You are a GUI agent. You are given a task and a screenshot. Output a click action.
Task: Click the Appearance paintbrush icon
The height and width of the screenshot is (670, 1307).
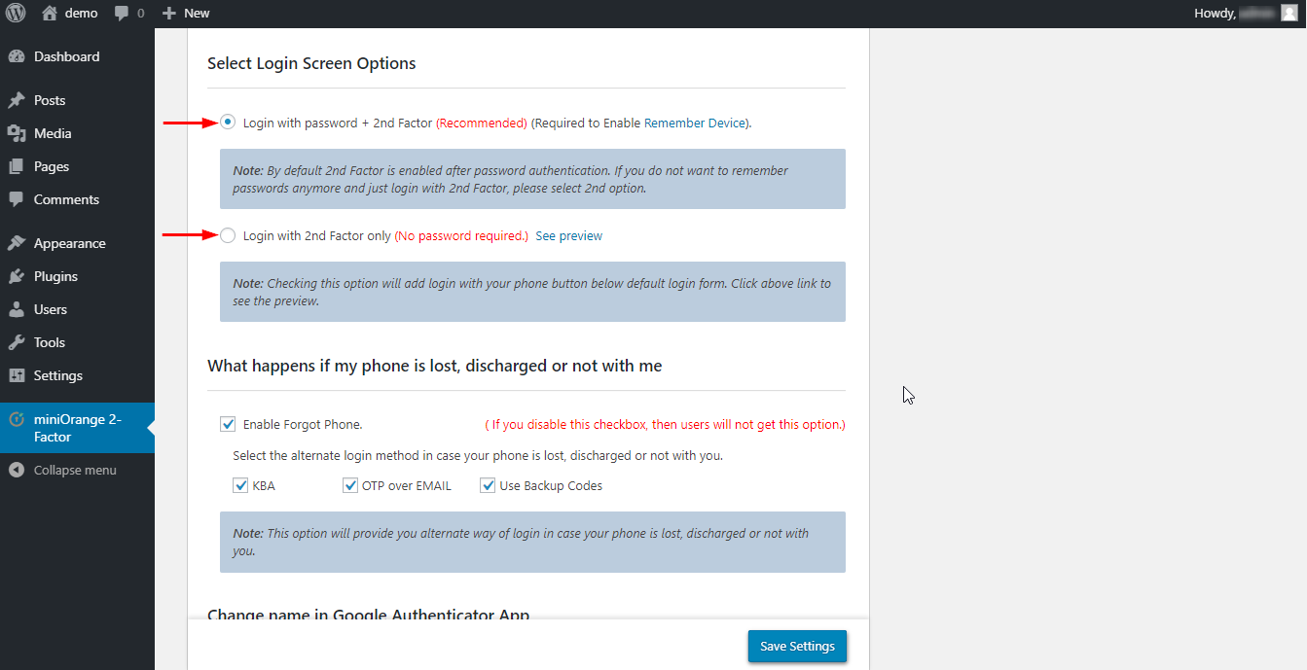tap(16, 243)
